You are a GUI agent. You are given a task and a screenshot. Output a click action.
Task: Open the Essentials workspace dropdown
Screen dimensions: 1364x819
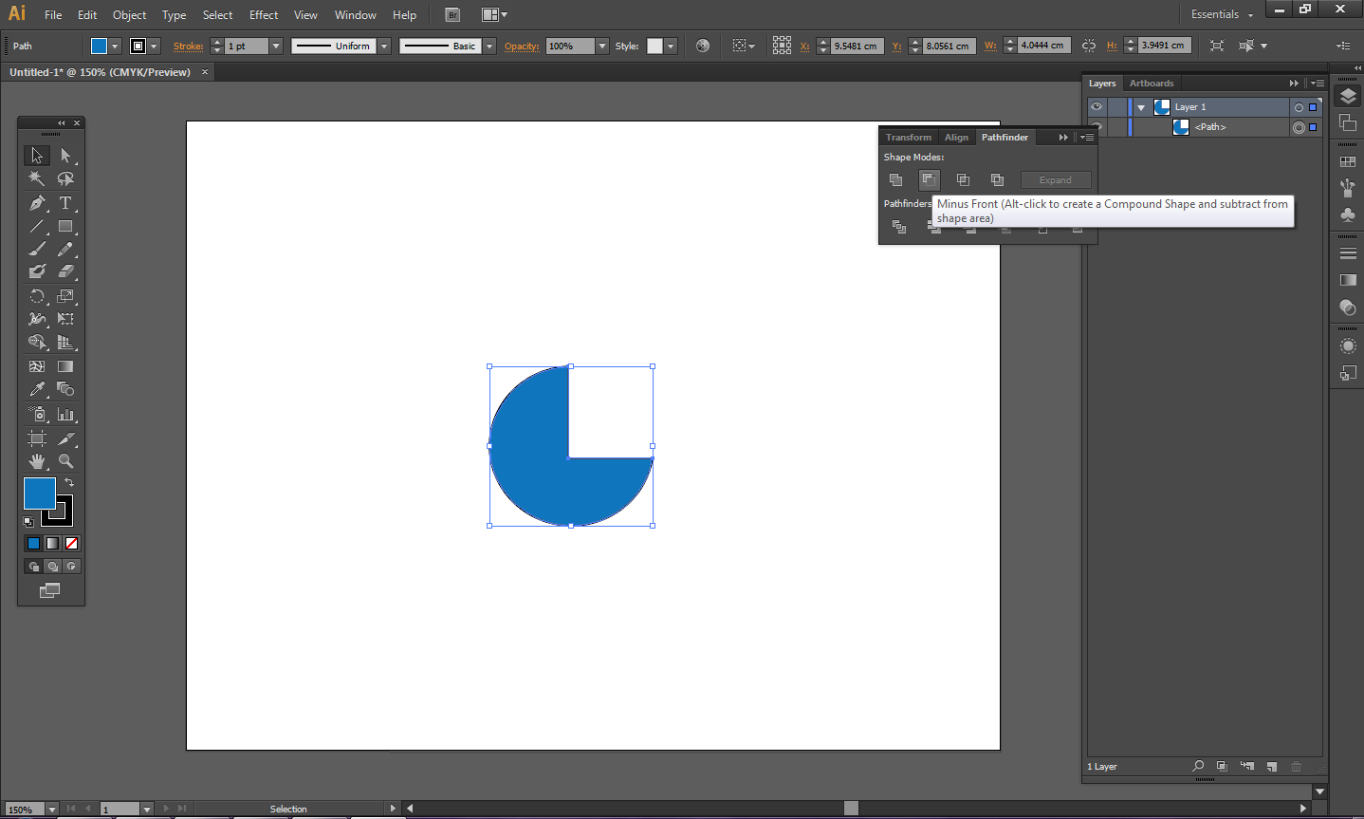click(1223, 15)
